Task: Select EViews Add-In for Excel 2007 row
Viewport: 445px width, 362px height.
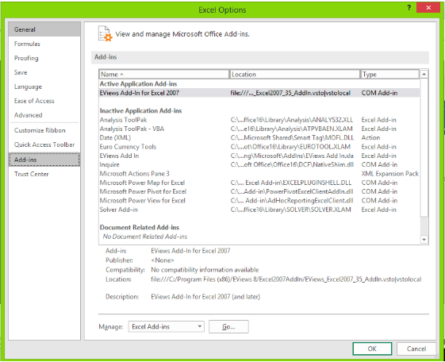Action: pyautogui.click(x=259, y=93)
